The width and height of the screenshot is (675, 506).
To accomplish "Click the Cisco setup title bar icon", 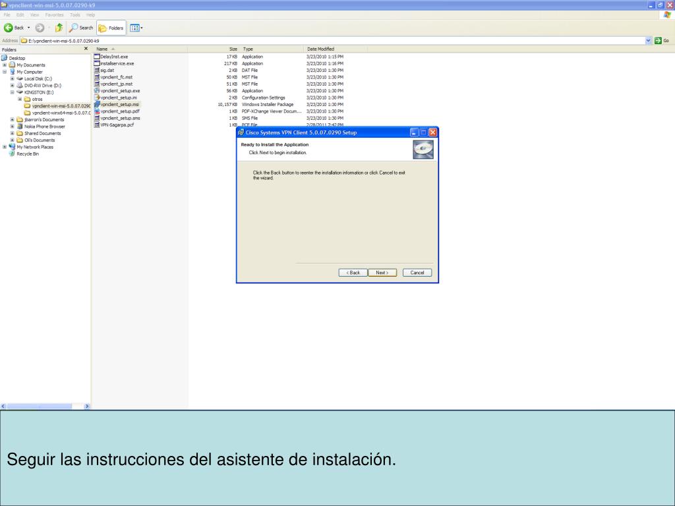I will coord(241,132).
